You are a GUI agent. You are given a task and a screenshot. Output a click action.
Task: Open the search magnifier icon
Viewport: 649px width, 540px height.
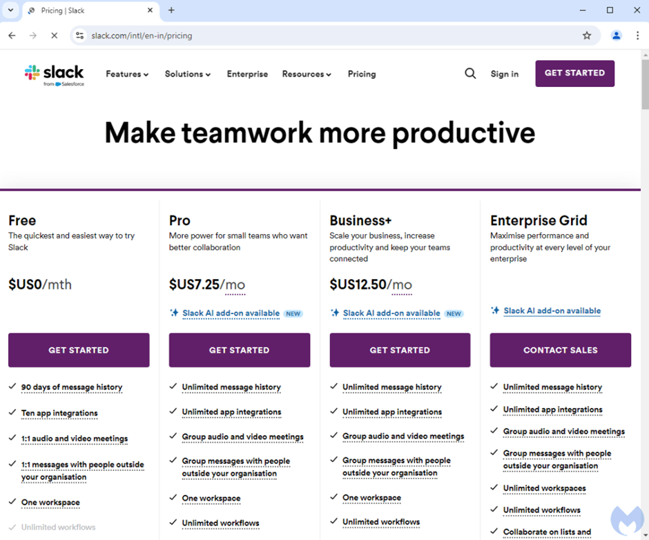coord(470,74)
